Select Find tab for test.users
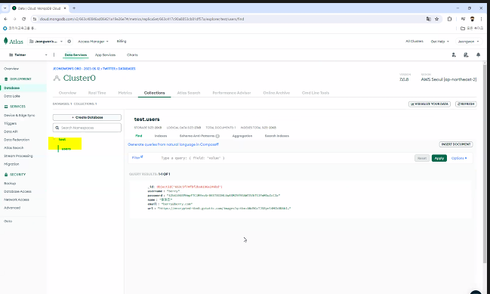This screenshot has height=294, width=490. click(139, 136)
